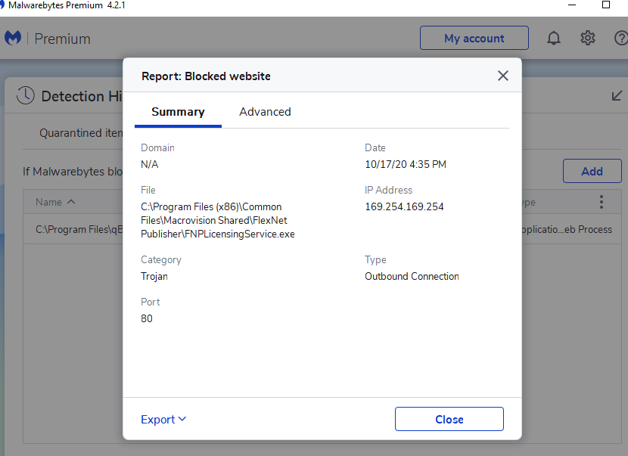Select the C:\Program Files\qB list row
The width and height of the screenshot is (628, 456).
(x=73, y=229)
